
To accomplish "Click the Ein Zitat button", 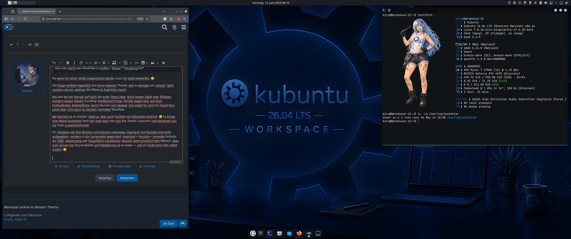I will (168, 224).
